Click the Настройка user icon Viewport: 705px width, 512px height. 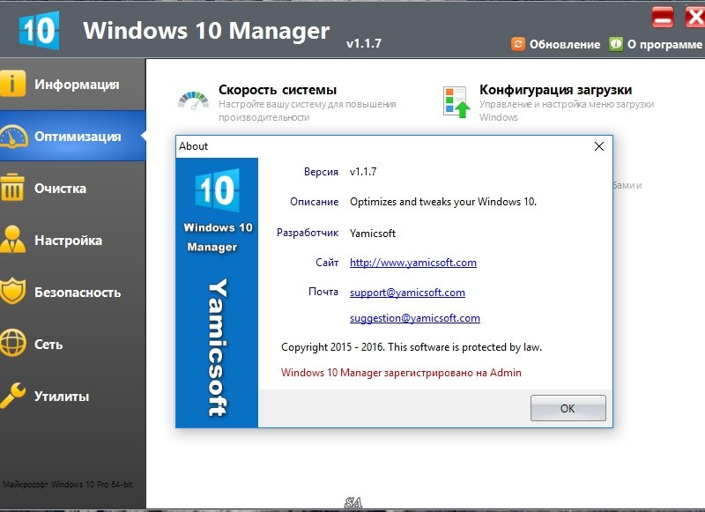coord(12,239)
